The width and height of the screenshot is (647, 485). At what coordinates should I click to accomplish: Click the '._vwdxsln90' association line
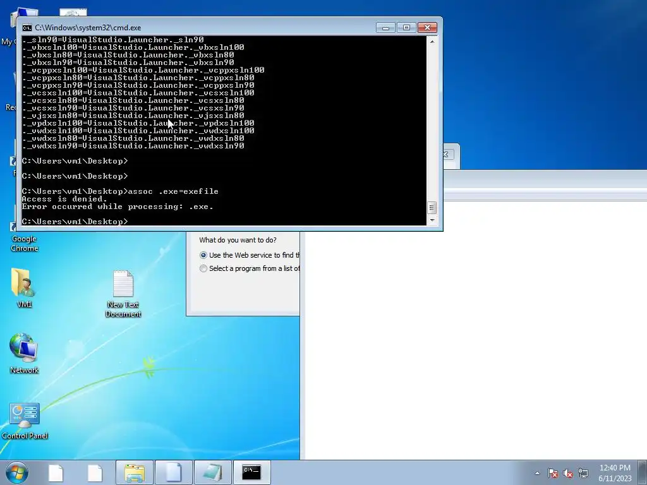pos(133,146)
